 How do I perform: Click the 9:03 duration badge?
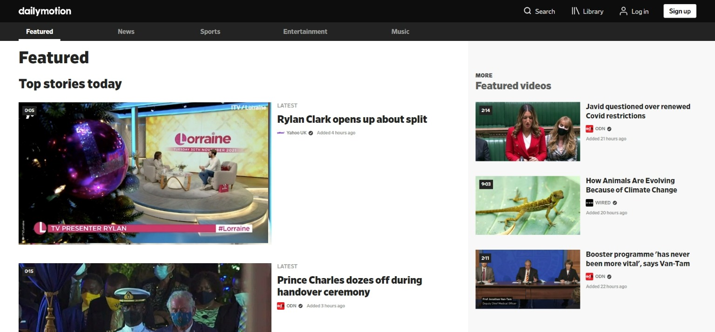(x=486, y=184)
